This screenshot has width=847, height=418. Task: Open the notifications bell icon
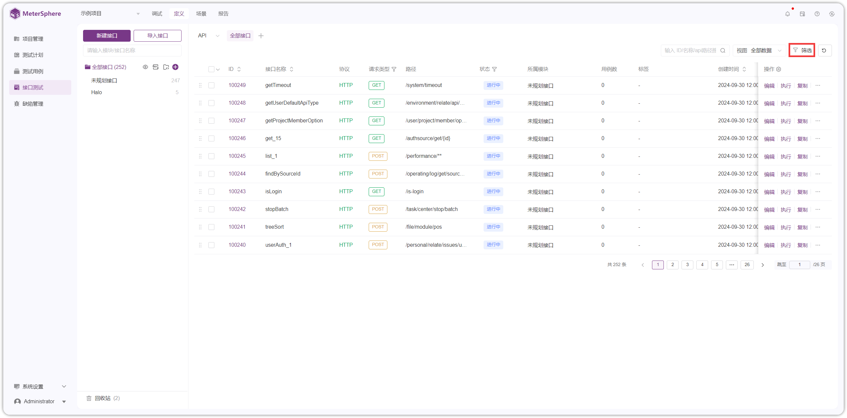pos(787,14)
